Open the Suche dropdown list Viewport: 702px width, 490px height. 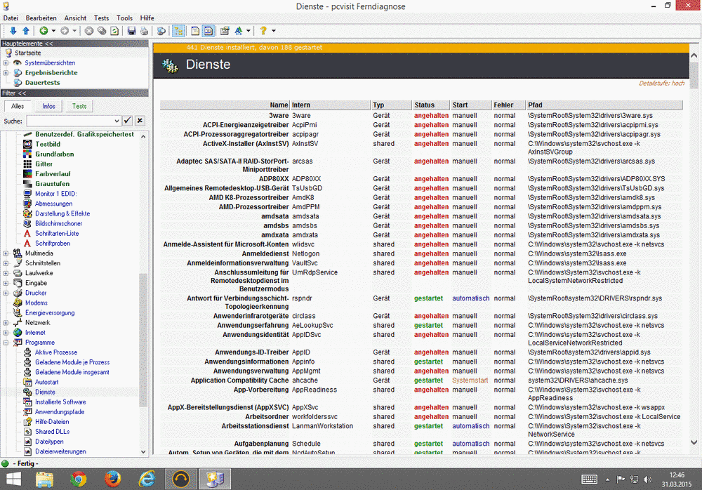(117, 120)
